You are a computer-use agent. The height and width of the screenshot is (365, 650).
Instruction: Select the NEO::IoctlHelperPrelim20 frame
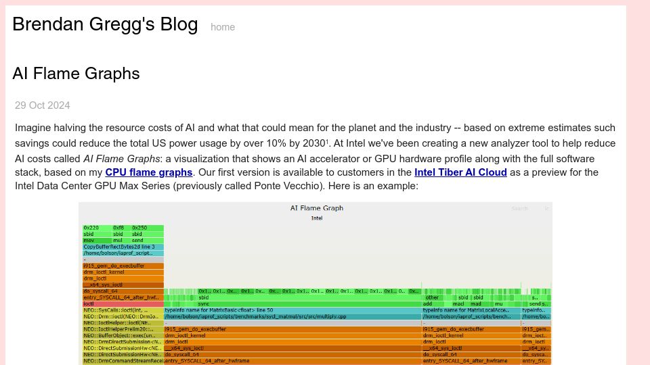pos(123,329)
